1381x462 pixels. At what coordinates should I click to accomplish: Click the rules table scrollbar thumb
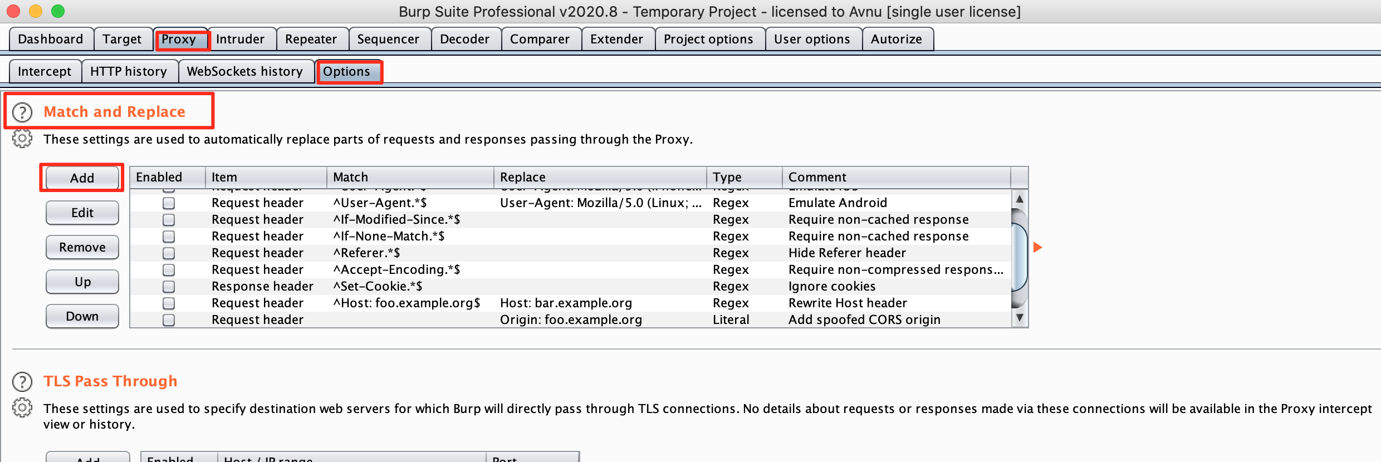coord(1020,257)
